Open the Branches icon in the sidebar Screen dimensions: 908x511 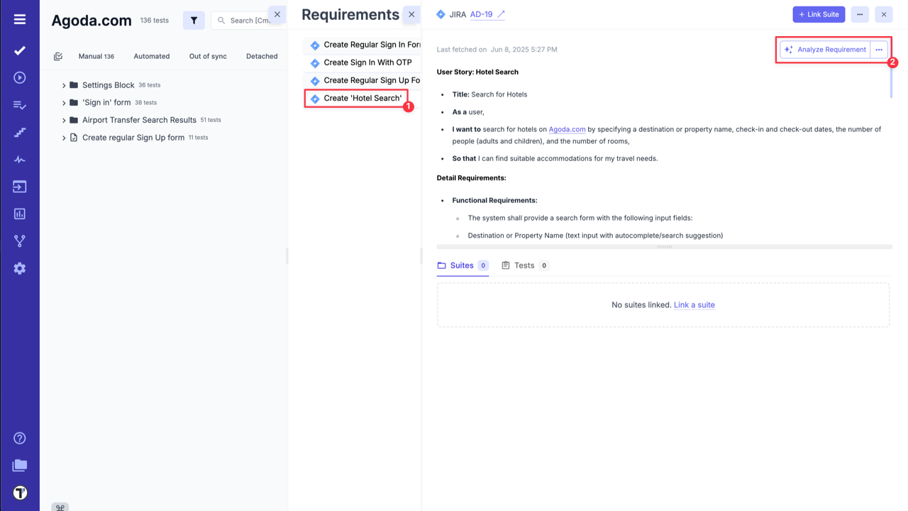19,241
